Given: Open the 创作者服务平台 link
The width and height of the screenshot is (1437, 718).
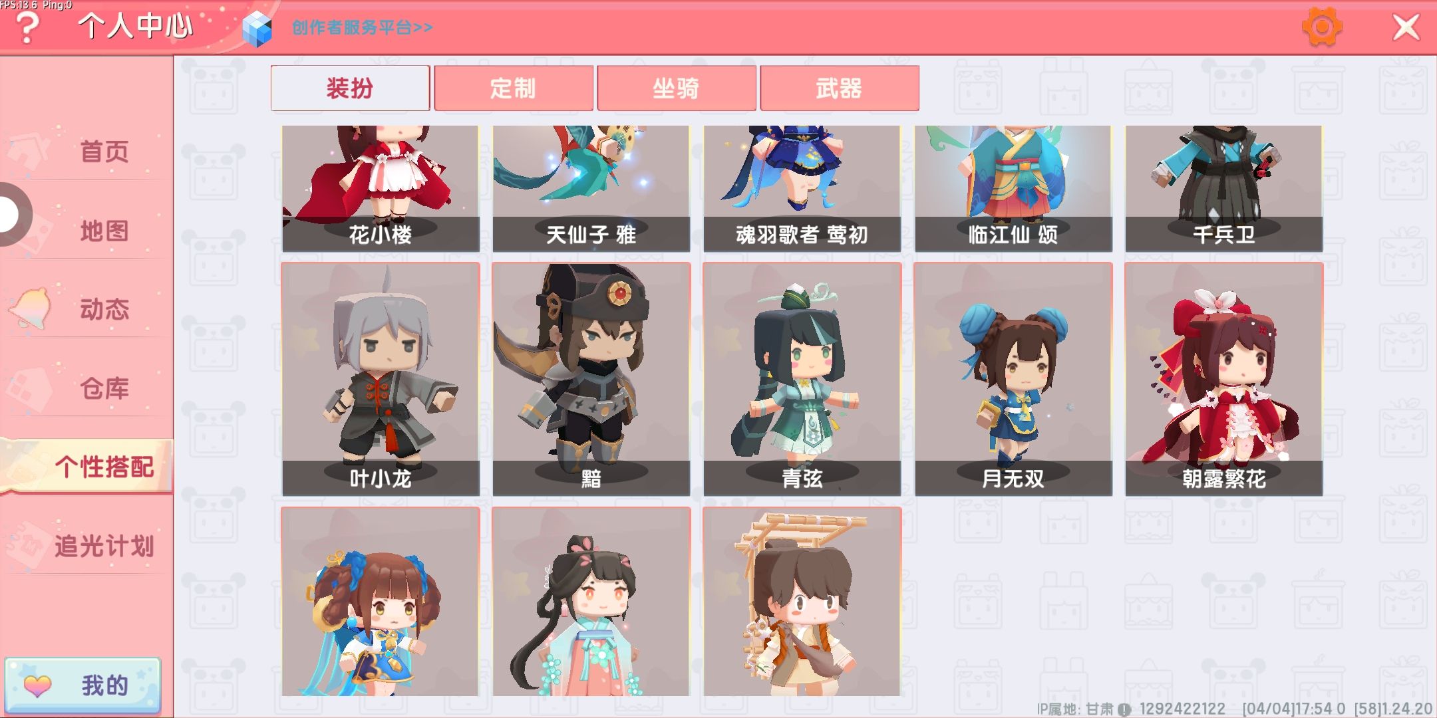Looking at the screenshot, I should point(363,27).
